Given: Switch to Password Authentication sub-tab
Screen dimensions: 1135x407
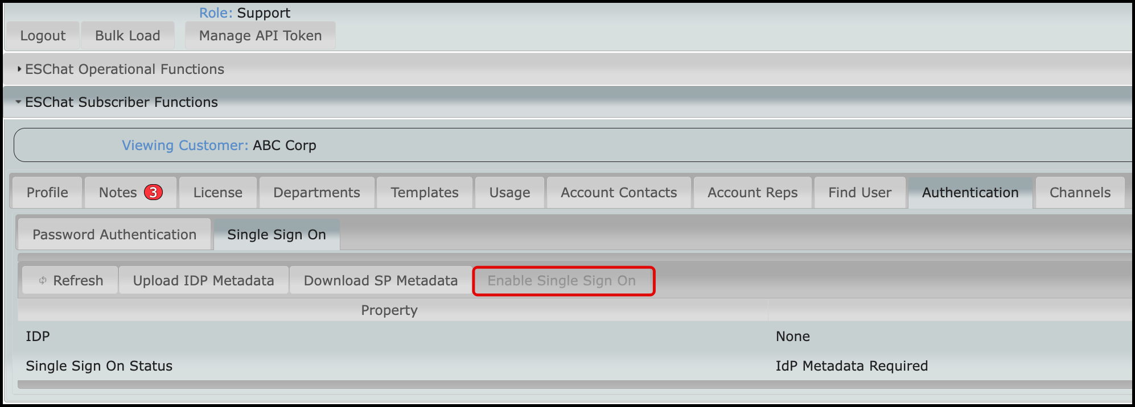Looking at the screenshot, I should (114, 234).
